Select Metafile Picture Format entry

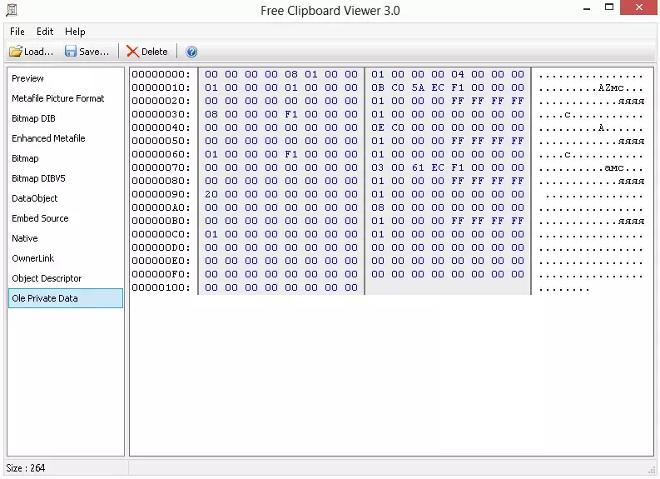pos(66,98)
